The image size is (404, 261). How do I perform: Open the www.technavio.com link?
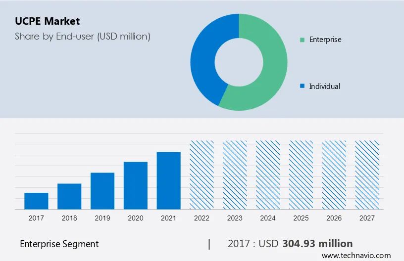tap(356, 256)
